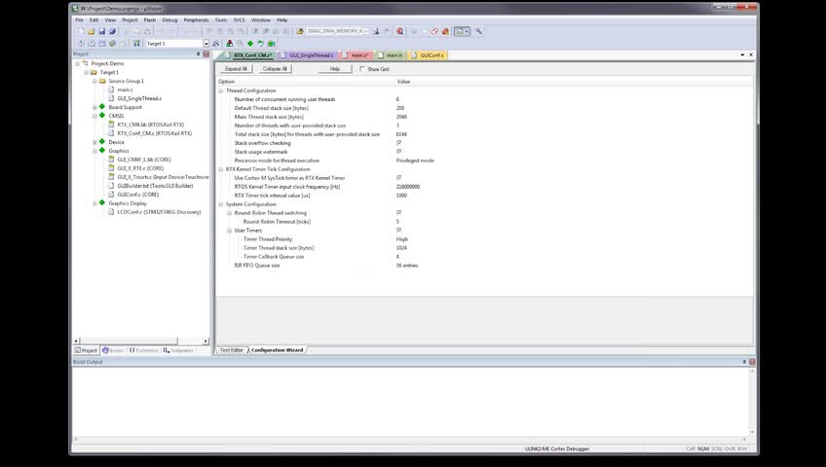Viewport: 826px width, 467px height.
Task: Click the Batch Build icon
Action: (112, 44)
